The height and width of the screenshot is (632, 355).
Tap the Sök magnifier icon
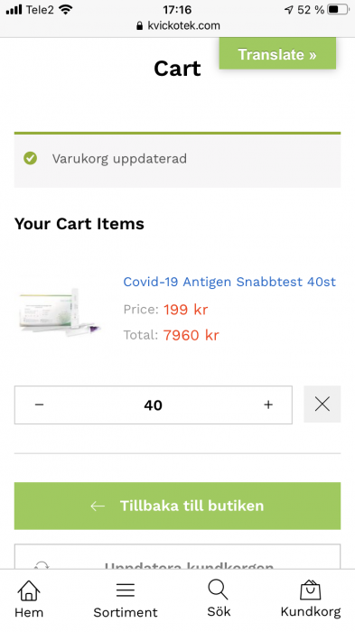coord(218,590)
